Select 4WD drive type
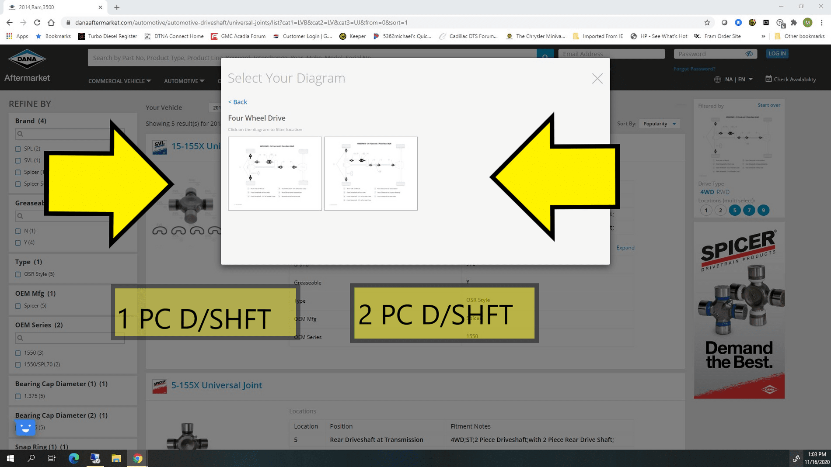The width and height of the screenshot is (831, 467). click(x=707, y=192)
